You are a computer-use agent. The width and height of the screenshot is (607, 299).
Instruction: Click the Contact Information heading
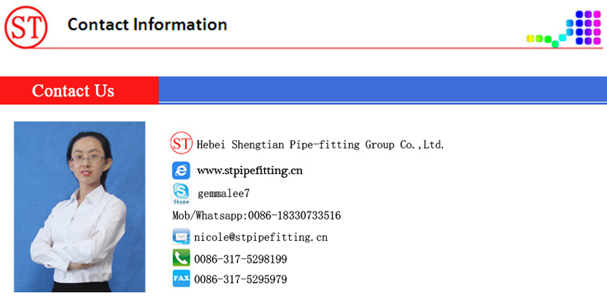(x=147, y=24)
